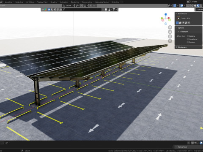
Task: Toggle camera view button
Action: pyautogui.click(x=170, y=36)
